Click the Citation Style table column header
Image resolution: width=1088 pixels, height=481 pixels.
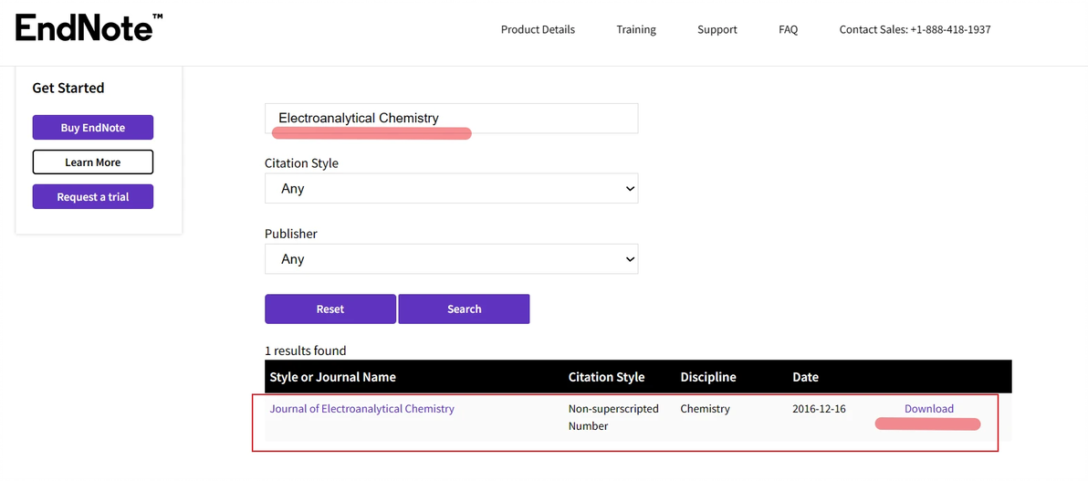606,377
